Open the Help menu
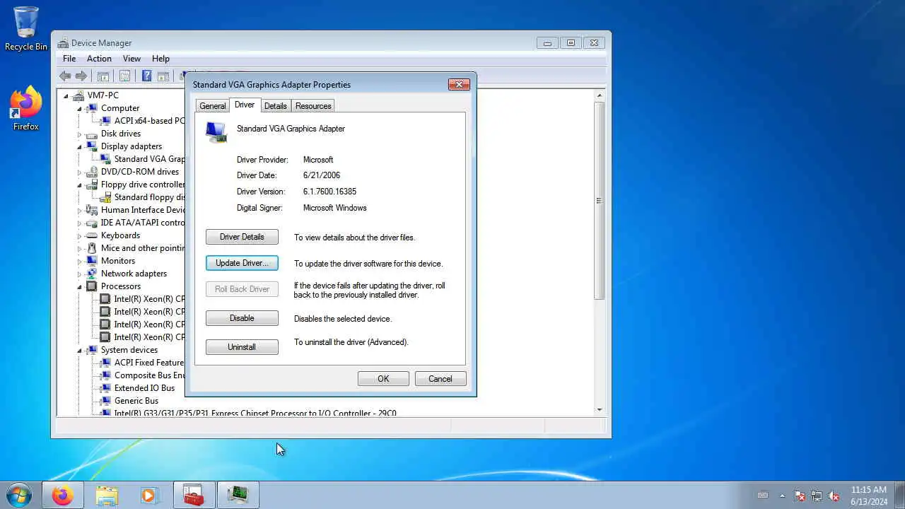Screen dimensions: 905x509 pos(160,59)
